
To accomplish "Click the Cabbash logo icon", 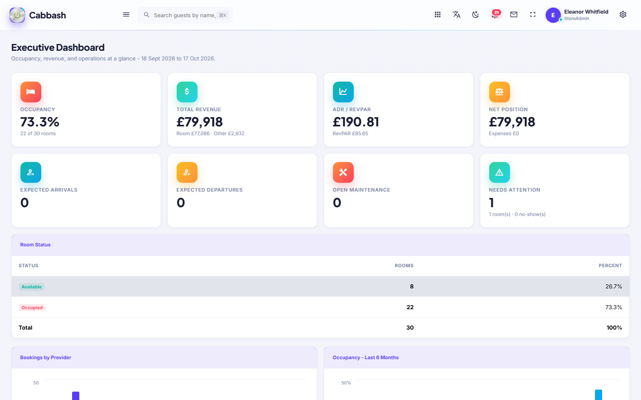I will pyautogui.click(x=17, y=15).
